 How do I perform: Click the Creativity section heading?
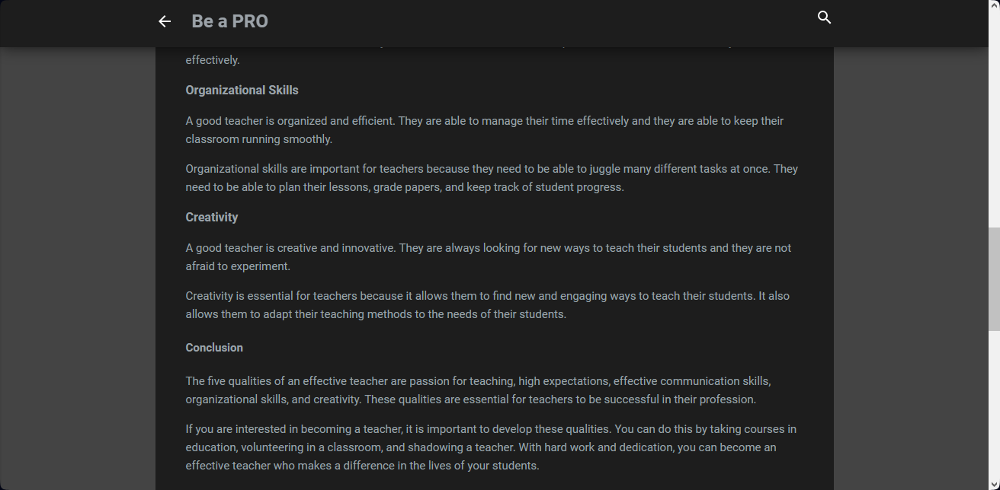pos(212,217)
